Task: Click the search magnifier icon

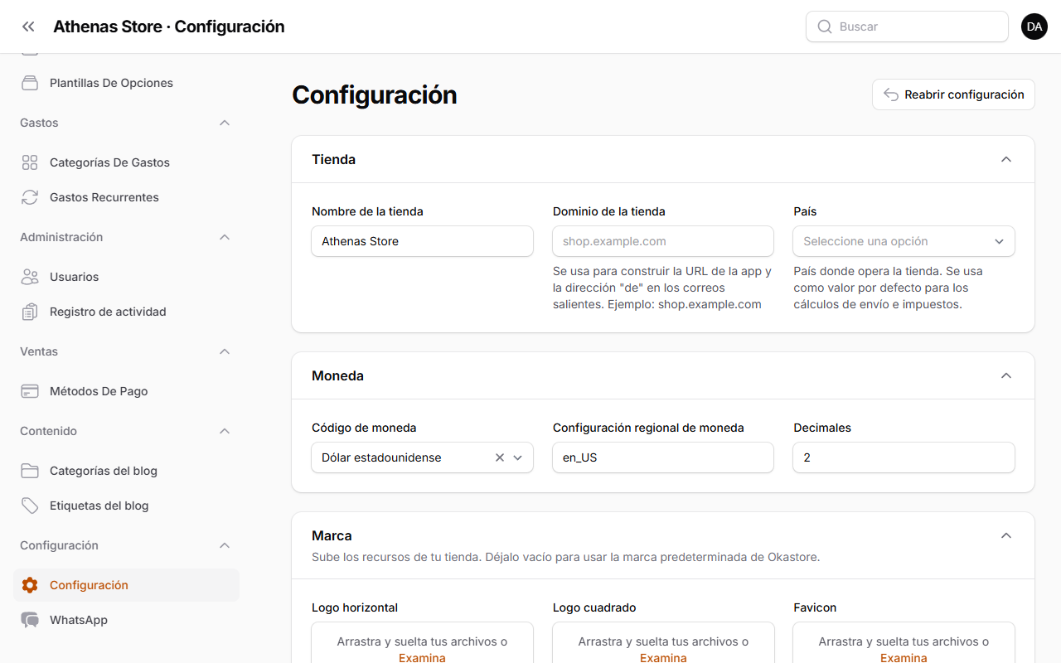Action: pyautogui.click(x=825, y=27)
